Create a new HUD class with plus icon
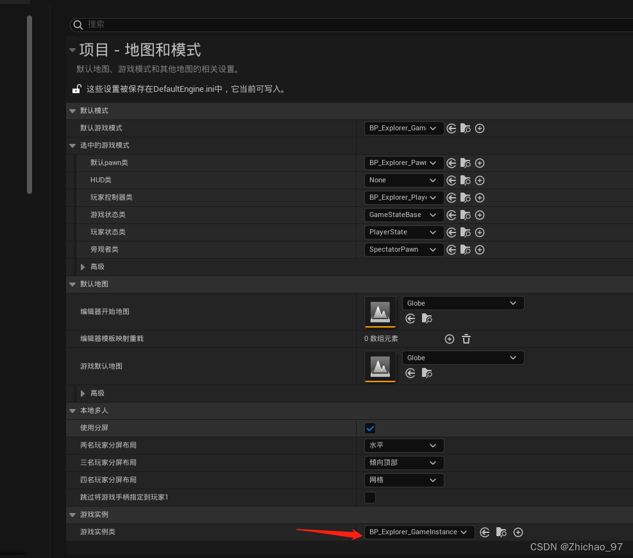The width and height of the screenshot is (633, 558). (480, 180)
